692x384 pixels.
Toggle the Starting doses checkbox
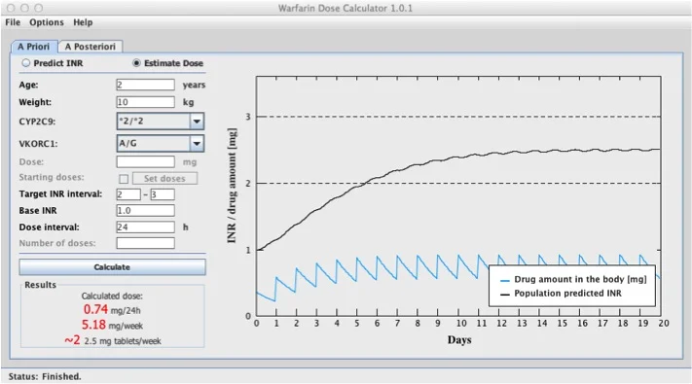[124, 179]
